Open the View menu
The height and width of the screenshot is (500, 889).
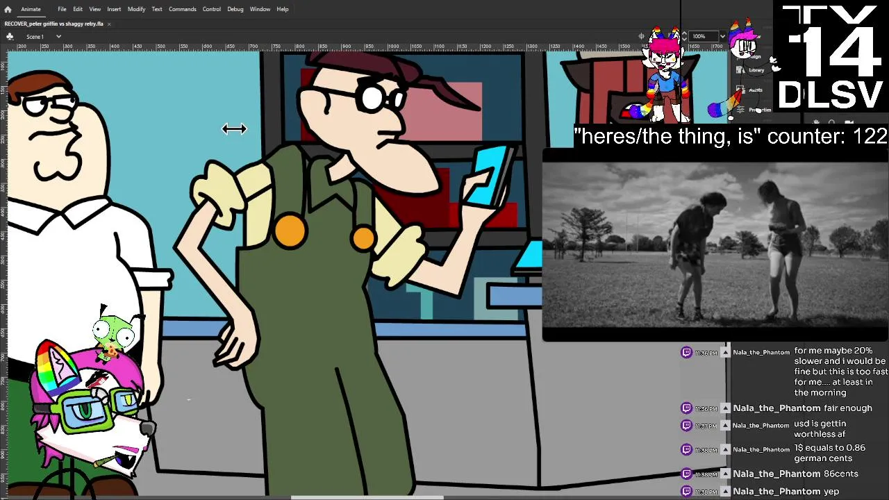pos(94,9)
